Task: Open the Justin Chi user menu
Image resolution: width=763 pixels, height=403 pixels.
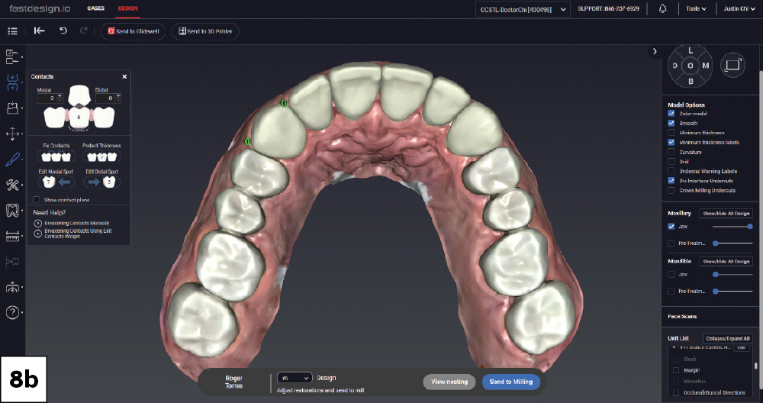Action: 739,8
